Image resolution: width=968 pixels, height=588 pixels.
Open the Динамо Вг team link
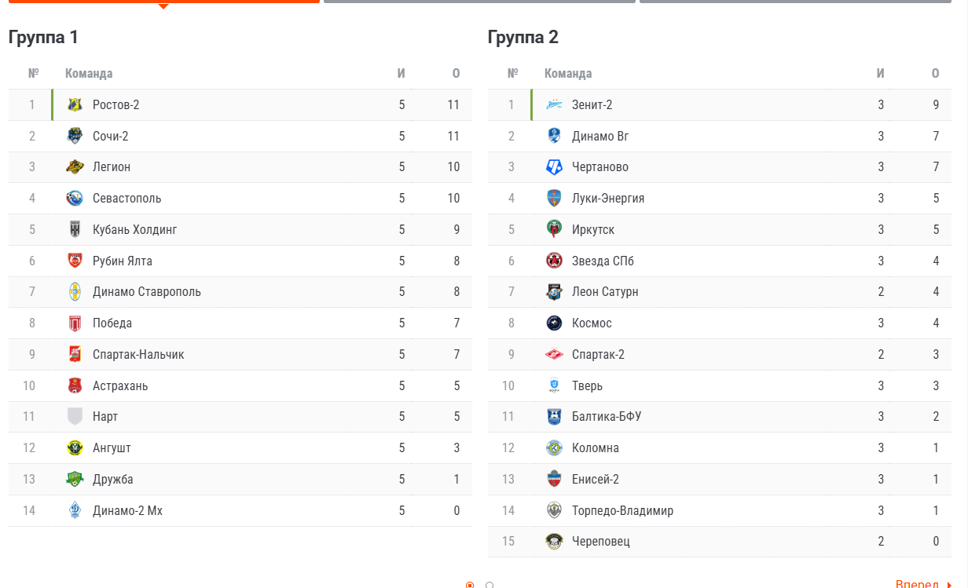(600, 136)
